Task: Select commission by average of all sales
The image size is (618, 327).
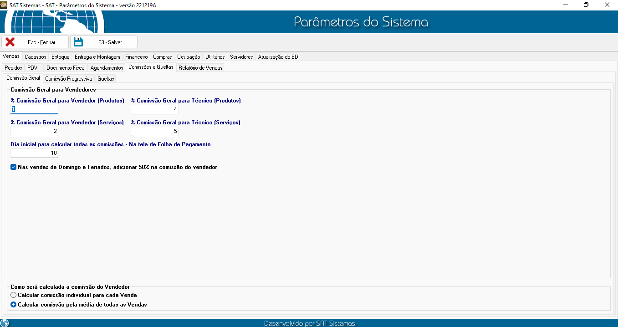Action: click(14, 305)
